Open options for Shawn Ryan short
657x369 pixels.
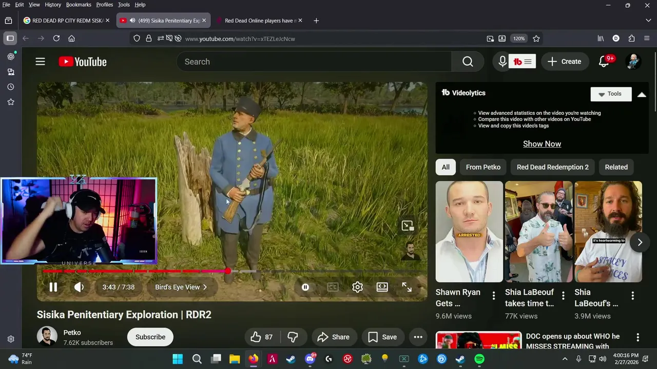coord(493,296)
